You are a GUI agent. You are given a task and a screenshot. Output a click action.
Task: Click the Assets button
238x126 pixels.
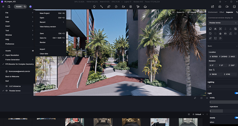point(19,7)
